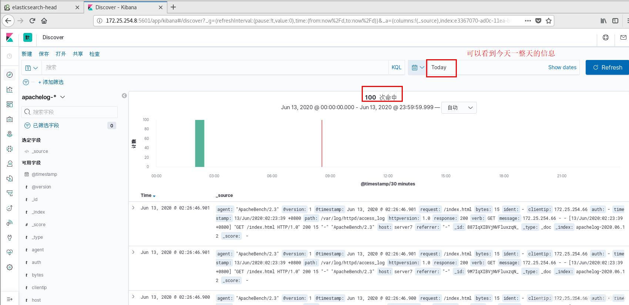
Task: Open the interval dropdown showing 自动
Action: (459, 108)
